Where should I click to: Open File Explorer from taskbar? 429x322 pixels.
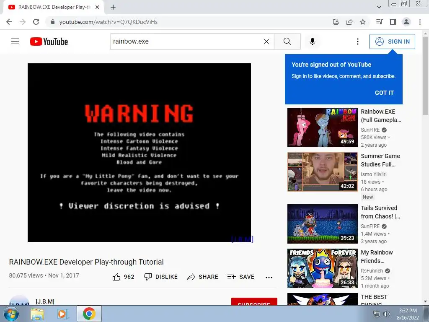click(37, 314)
